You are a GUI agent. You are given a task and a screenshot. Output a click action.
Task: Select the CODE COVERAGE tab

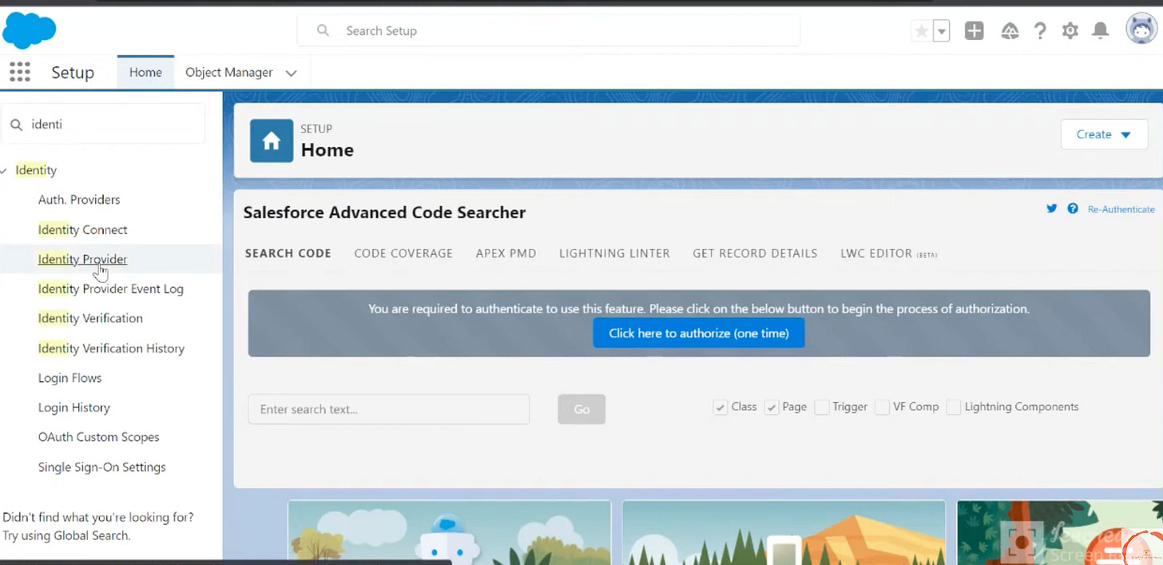pyautogui.click(x=403, y=253)
